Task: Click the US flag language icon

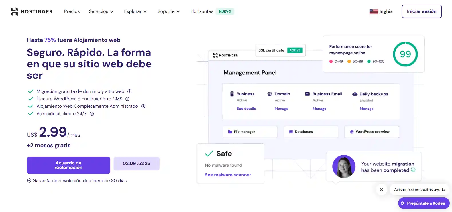Action: click(374, 11)
